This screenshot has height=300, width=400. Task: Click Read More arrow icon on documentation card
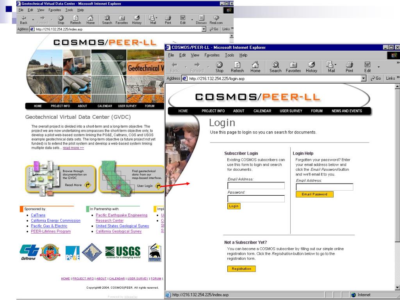coord(87,185)
